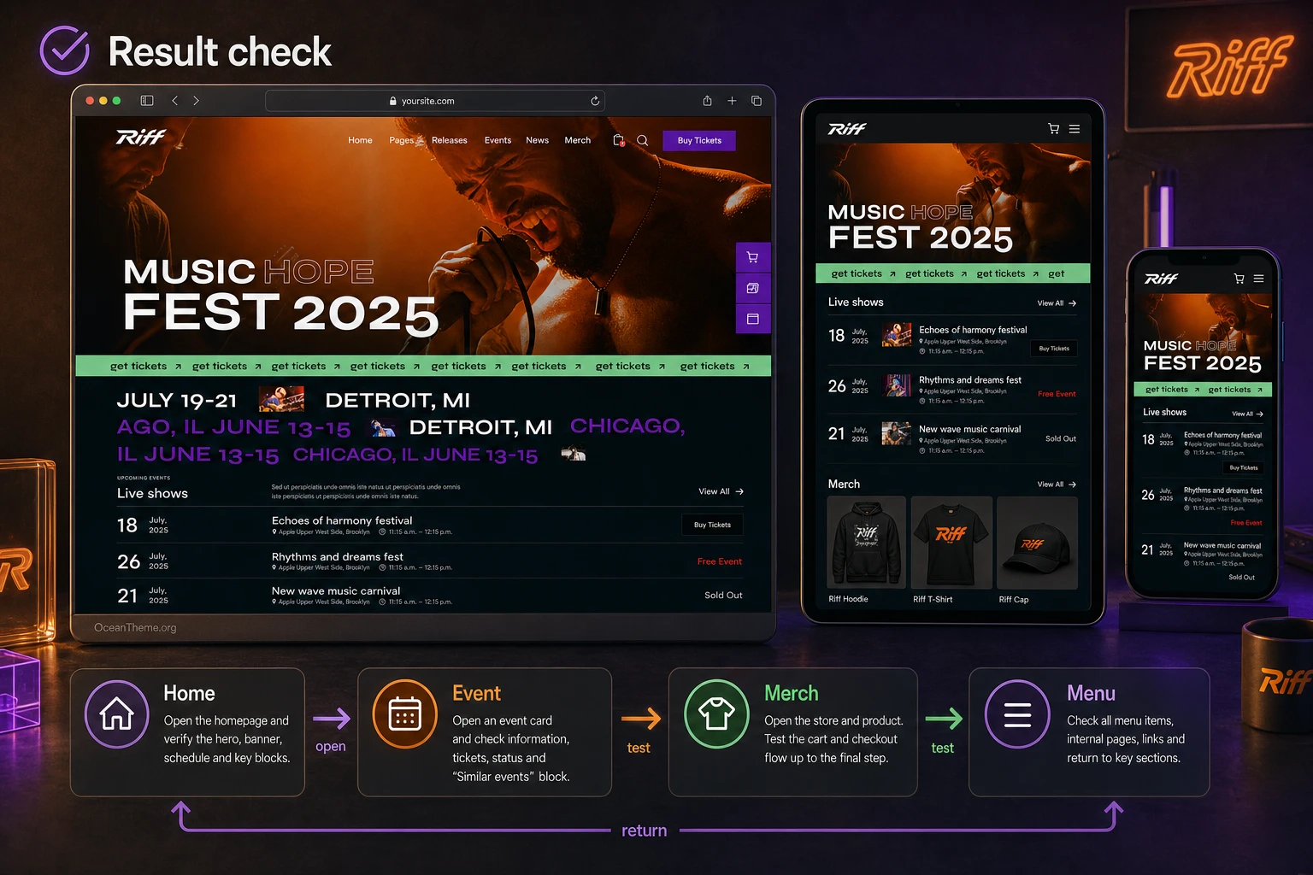1313x875 pixels.
Task: Show the browser tab overview icon
Action: (757, 101)
